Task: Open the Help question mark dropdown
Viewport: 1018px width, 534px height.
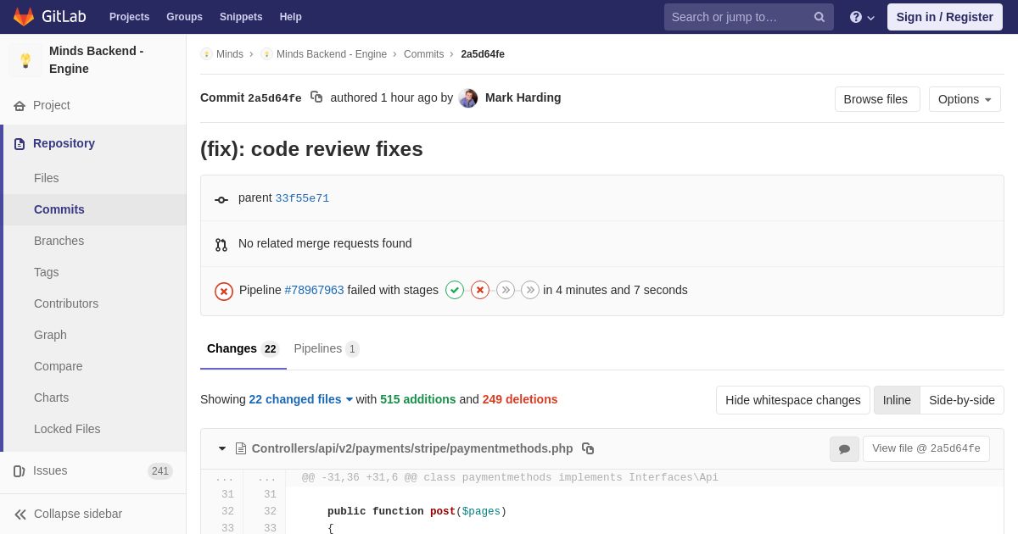Action: (x=861, y=17)
